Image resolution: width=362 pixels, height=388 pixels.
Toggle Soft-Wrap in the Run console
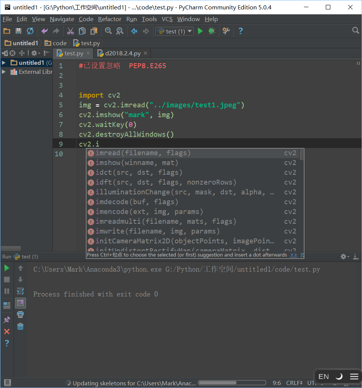20,291
